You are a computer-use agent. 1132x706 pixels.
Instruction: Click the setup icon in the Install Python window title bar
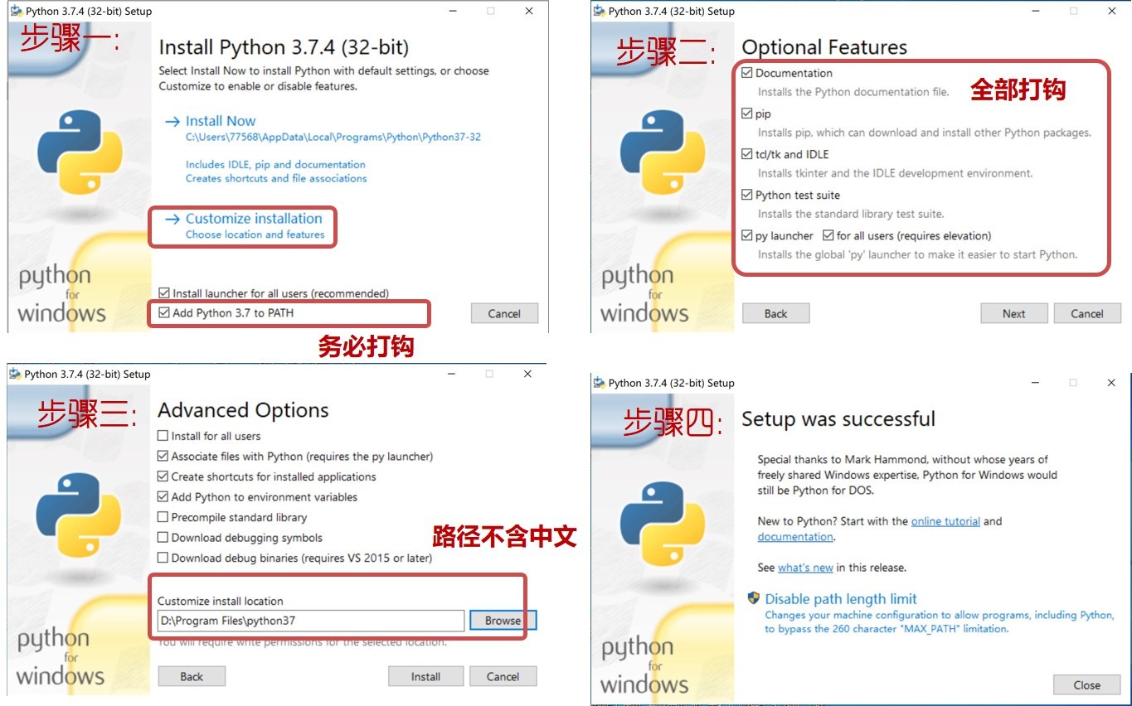tap(16, 12)
